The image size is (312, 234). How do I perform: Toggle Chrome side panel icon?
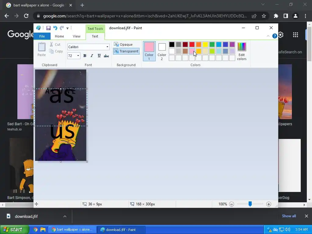[x=286, y=16]
